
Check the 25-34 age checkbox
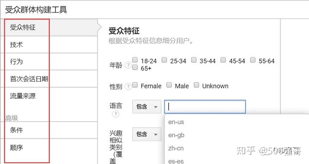164,60
